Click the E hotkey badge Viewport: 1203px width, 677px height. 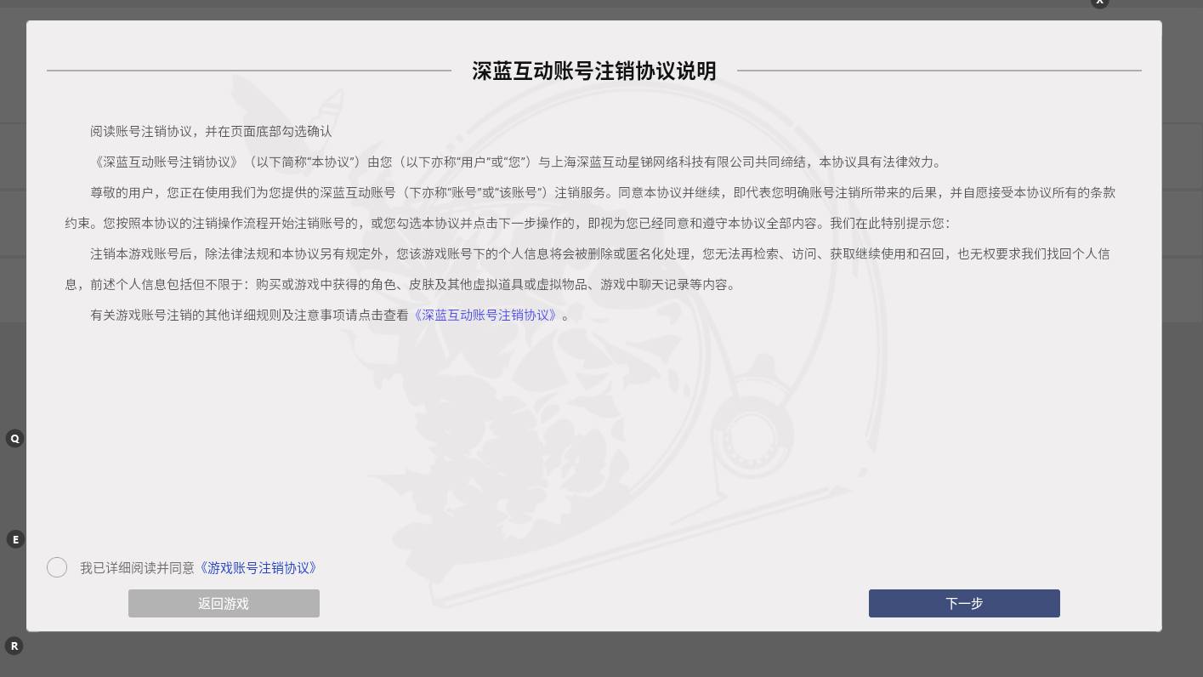click(15, 539)
